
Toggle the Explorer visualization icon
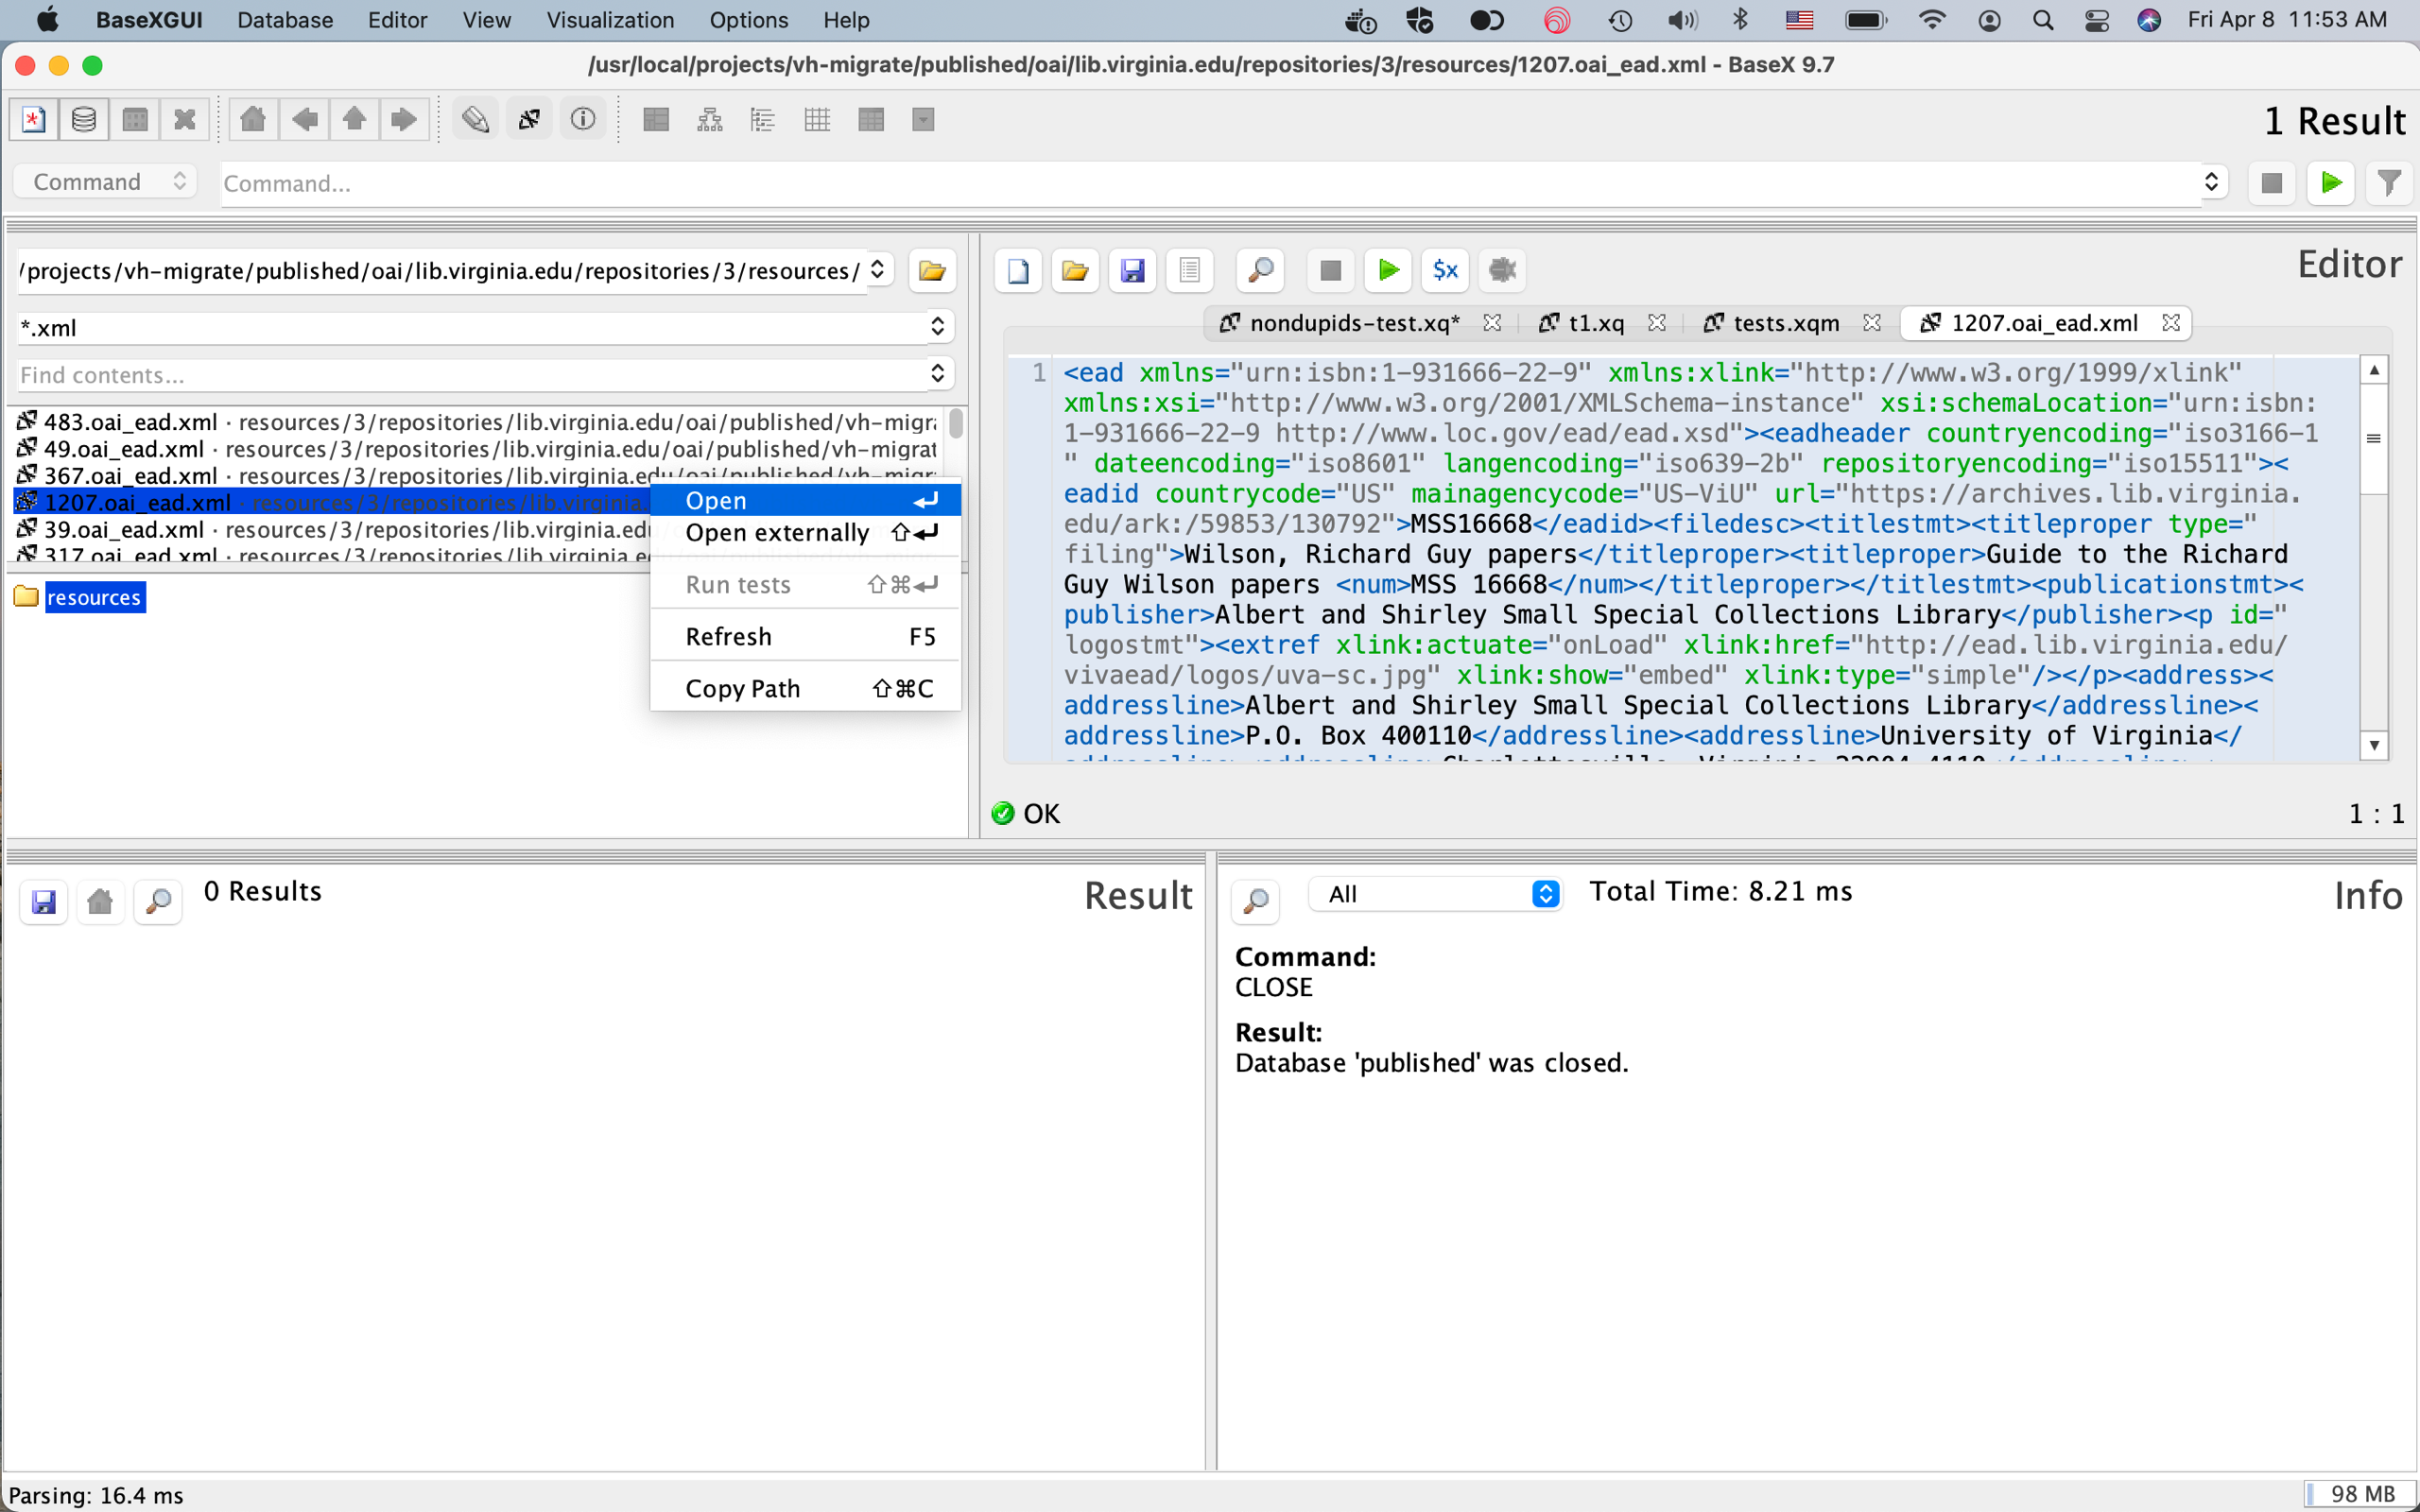[x=923, y=120]
